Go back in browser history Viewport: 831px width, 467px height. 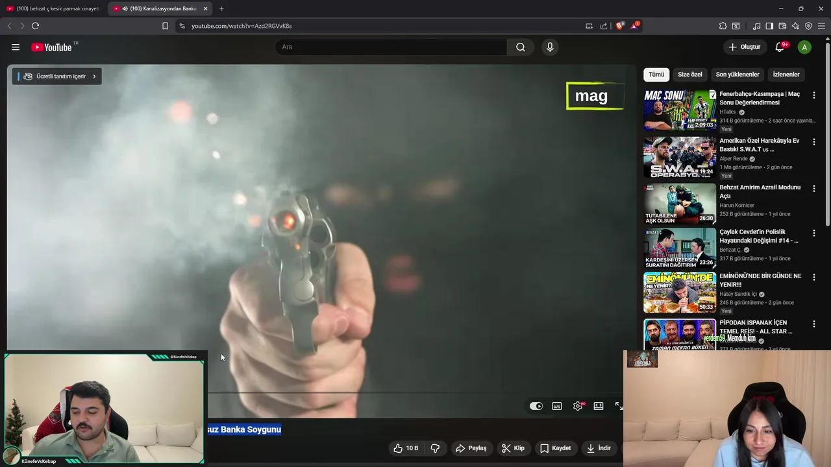click(9, 26)
